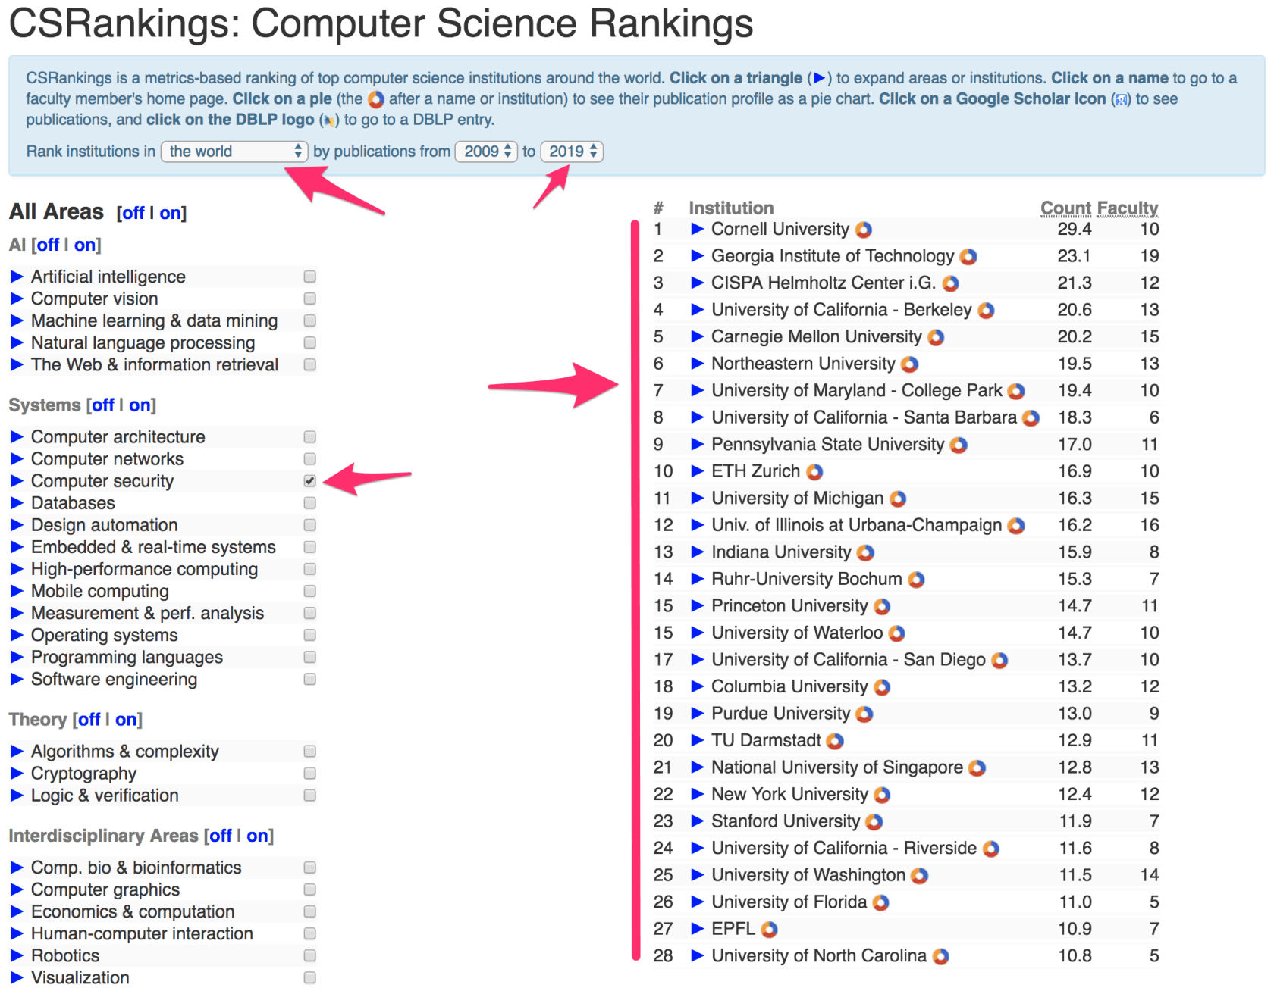The image size is (1274, 991).
Task: Click ETH Zurich pie chart icon
Action: 814,472
